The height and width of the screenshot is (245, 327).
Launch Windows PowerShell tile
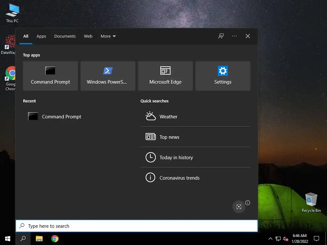coord(108,76)
